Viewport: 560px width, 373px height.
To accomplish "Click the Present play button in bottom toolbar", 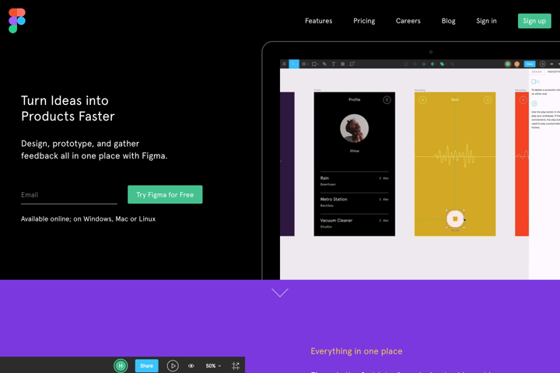I will point(173,365).
